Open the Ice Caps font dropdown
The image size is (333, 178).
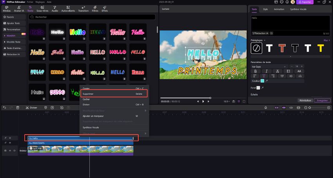click(270, 67)
